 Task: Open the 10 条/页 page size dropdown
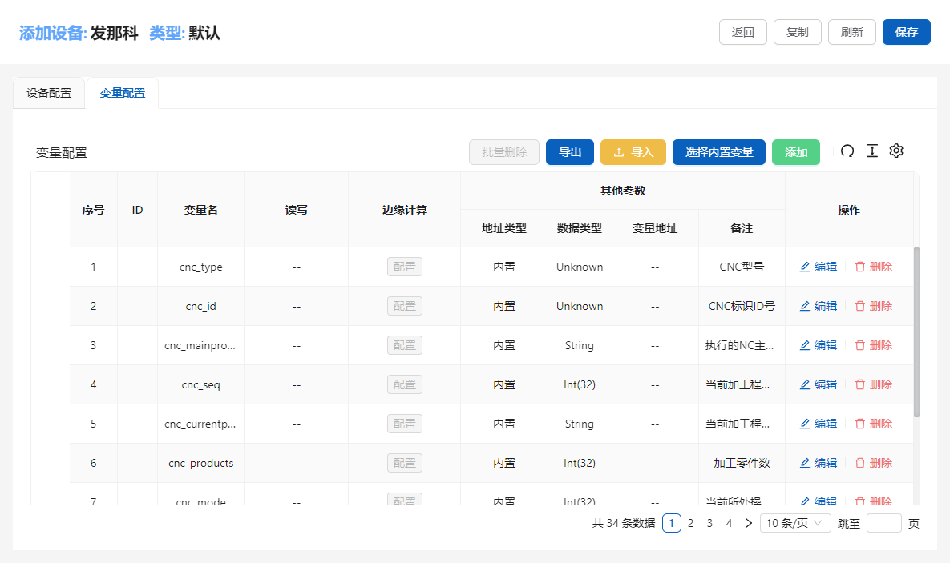(795, 523)
